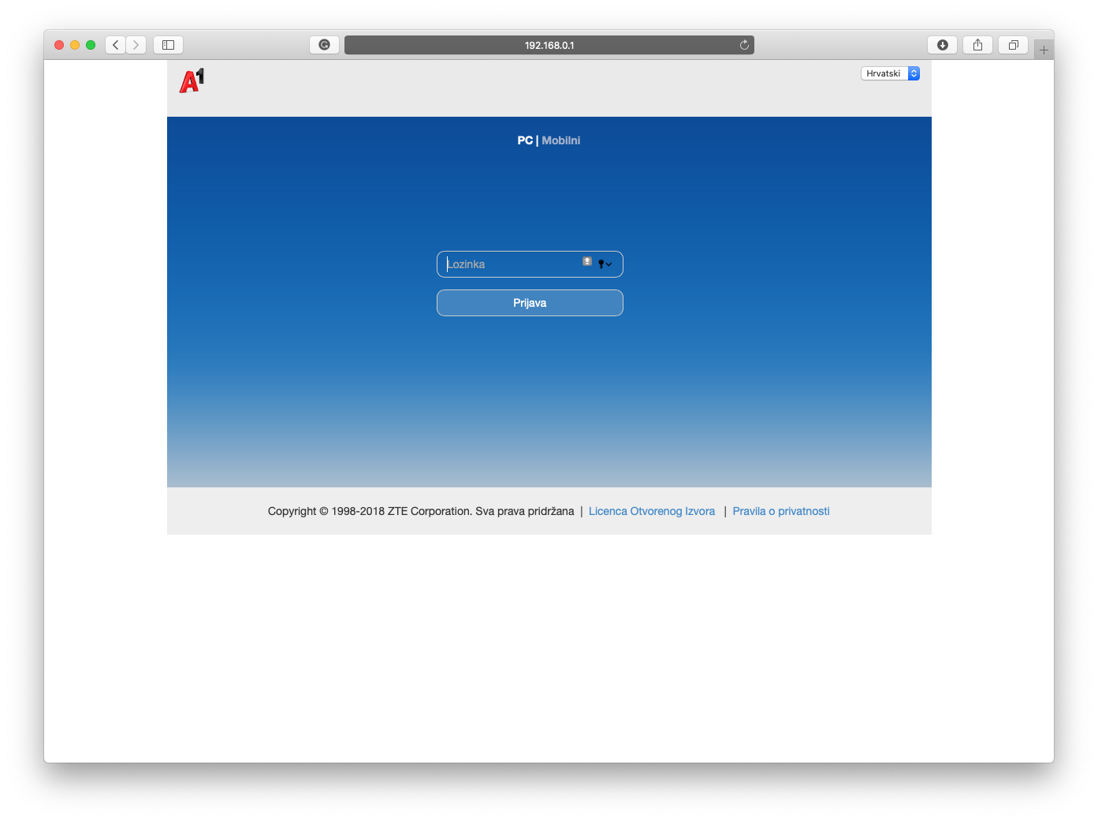Open a new tab with plus button
1098x821 pixels.
point(1044,50)
